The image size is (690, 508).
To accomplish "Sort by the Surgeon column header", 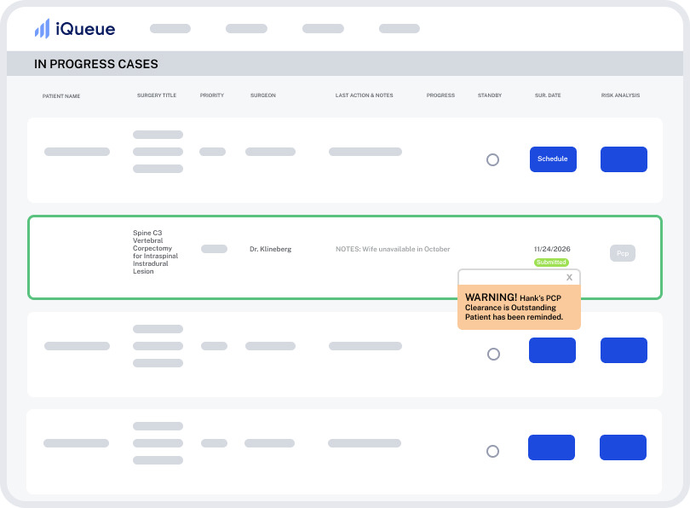I will tap(262, 95).
